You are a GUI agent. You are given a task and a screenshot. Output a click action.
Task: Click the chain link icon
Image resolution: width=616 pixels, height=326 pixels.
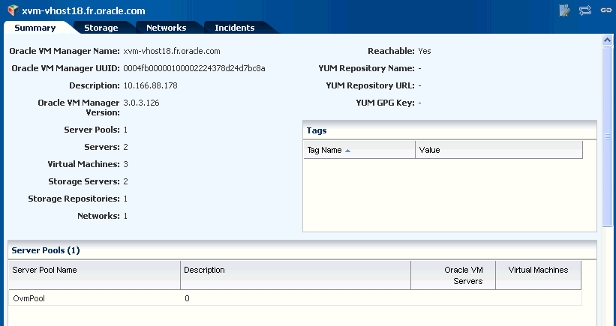606,10
